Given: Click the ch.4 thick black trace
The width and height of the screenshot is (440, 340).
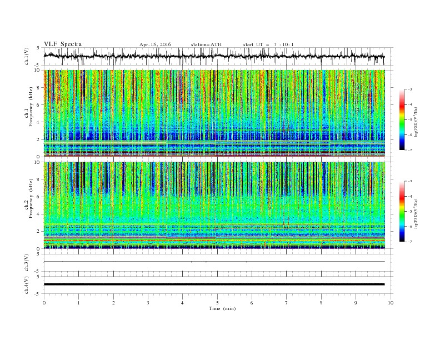Looking at the screenshot, I should [214, 284].
